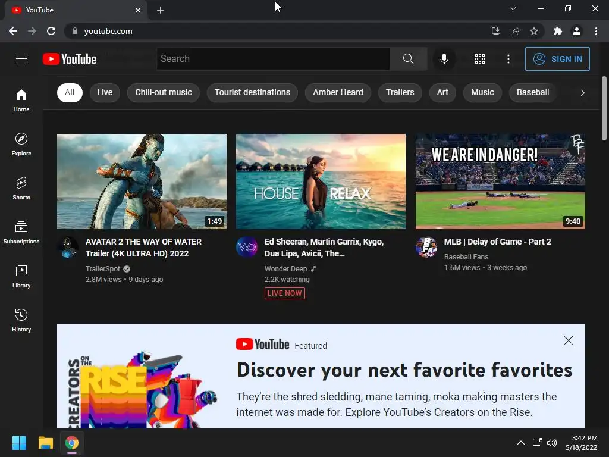Open Wonder Deep channel name link
The width and height of the screenshot is (609, 457).
tap(285, 268)
